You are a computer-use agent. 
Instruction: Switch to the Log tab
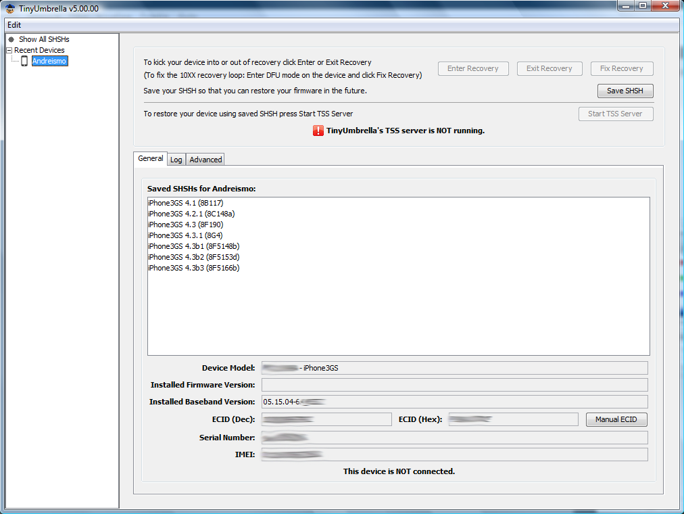click(176, 160)
